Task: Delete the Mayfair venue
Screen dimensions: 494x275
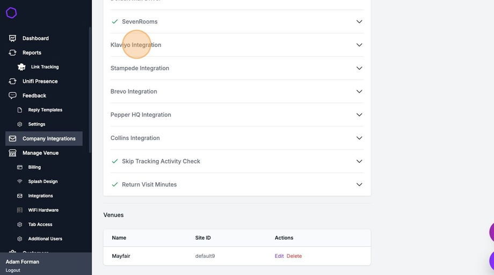Action: (x=294, y=256)
